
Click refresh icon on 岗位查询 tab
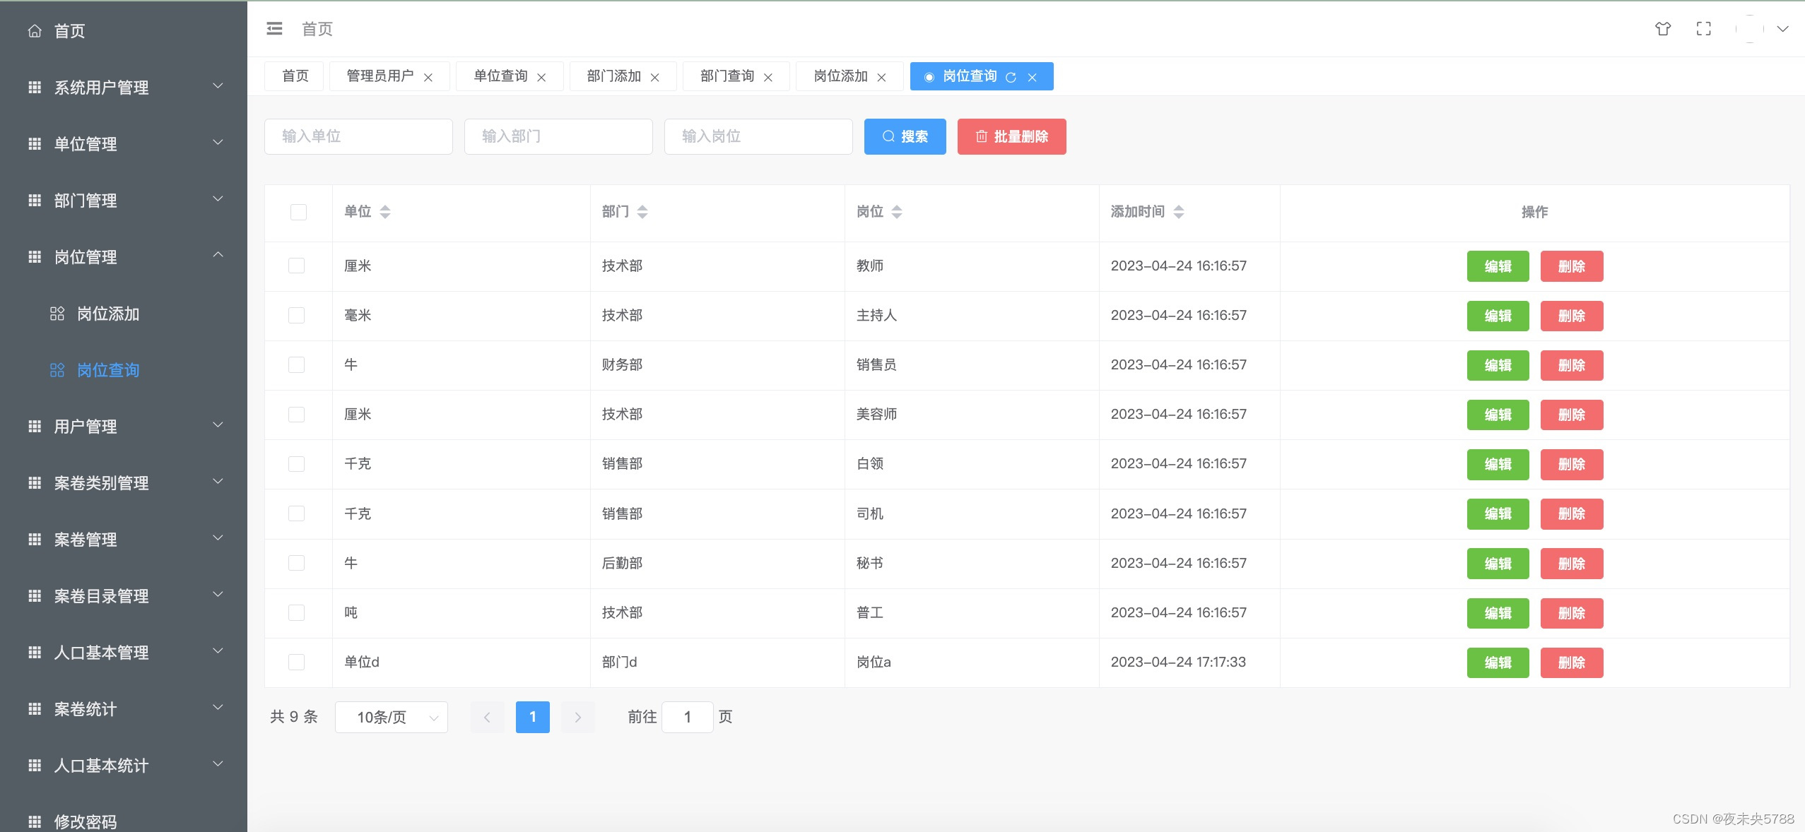click(x=1011, y=77)
